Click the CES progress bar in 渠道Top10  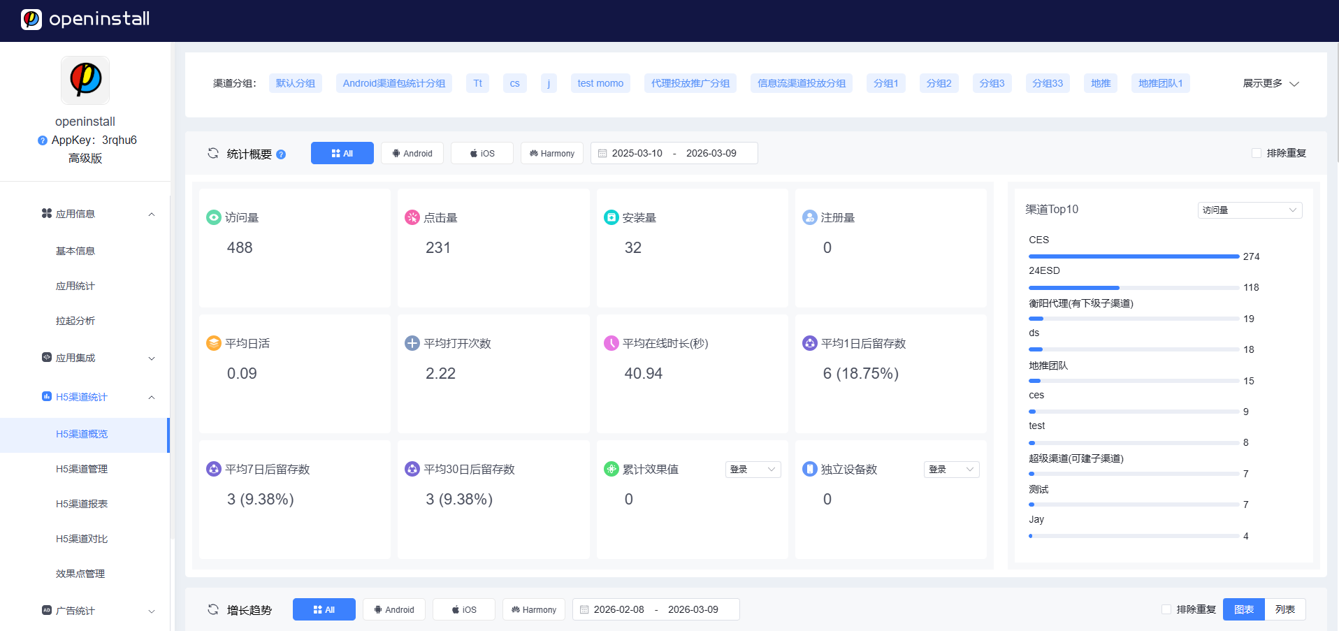(x=1134, y=256)
